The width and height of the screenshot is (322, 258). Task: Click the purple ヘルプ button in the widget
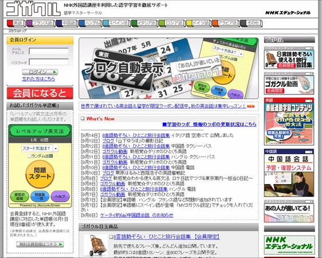[x=60, y=197]
